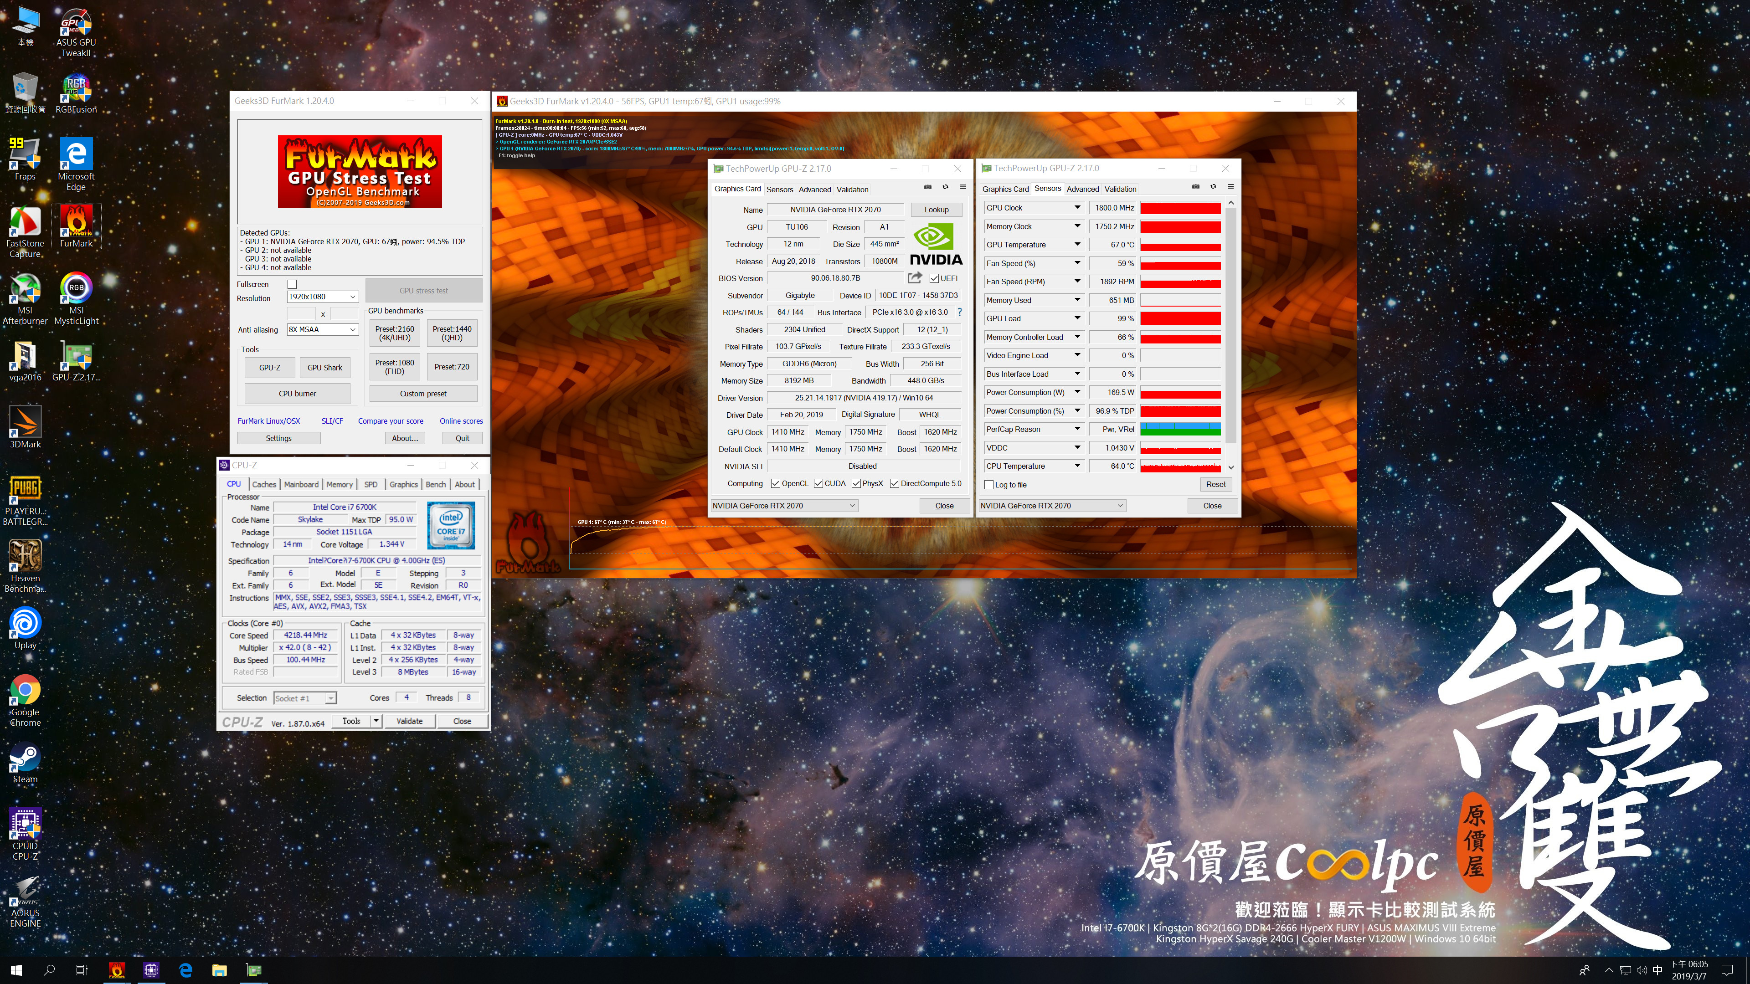Click GPU Load red sensor graph
This screenshot has width=1750, height=984.
point(1180,318)
